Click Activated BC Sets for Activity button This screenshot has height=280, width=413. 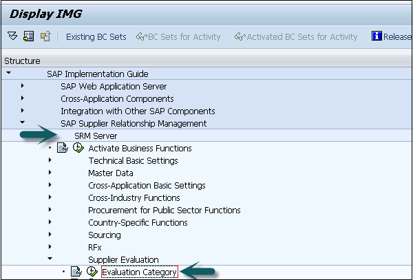[296, 36]
